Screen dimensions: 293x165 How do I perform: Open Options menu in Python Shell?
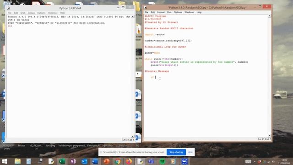point(41,13)
